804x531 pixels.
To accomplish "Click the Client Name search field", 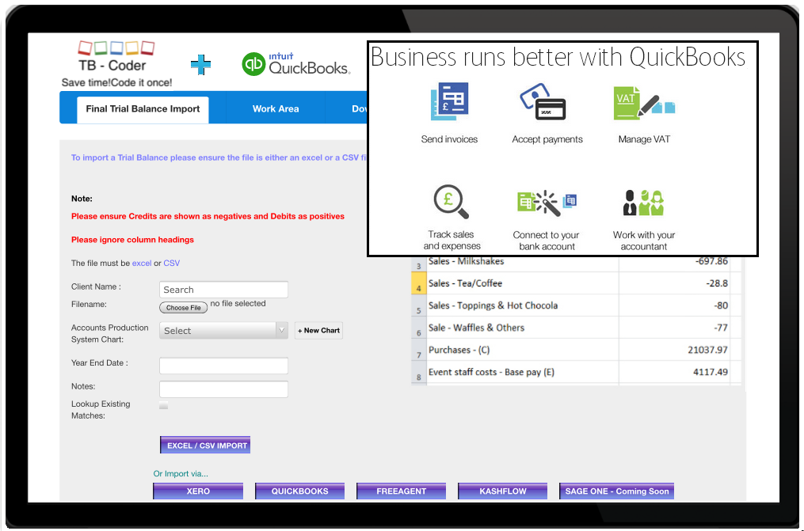I will click(x=223, y=290).
